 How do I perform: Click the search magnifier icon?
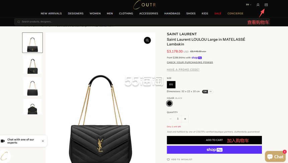(x=18, y=22)
